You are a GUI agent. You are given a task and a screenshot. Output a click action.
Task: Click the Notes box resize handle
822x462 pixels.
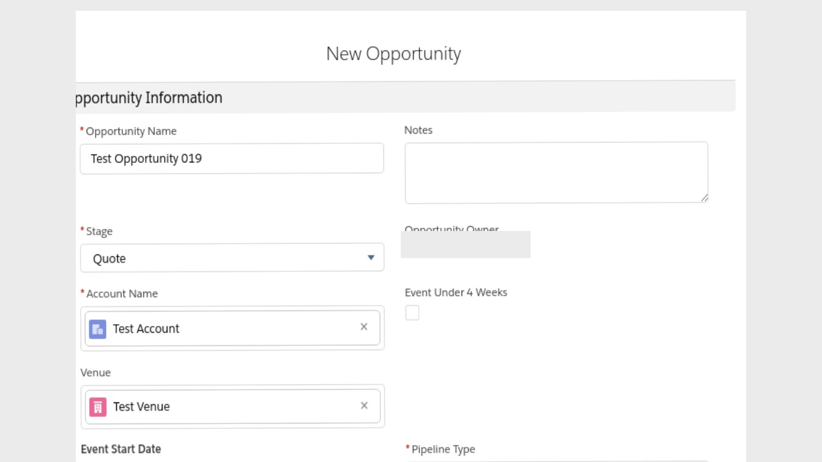coord(704,198)
